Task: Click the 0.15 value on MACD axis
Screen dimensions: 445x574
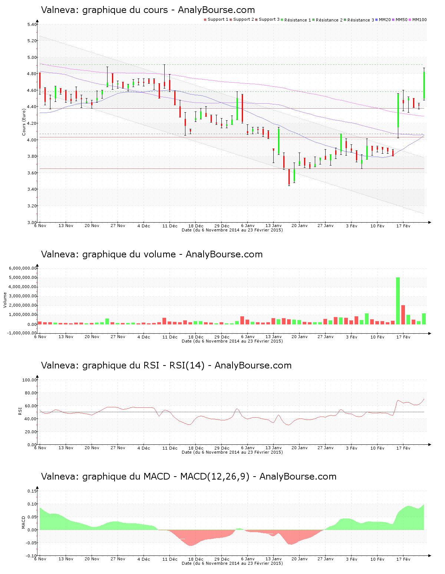Action: [x=32, y=491]
